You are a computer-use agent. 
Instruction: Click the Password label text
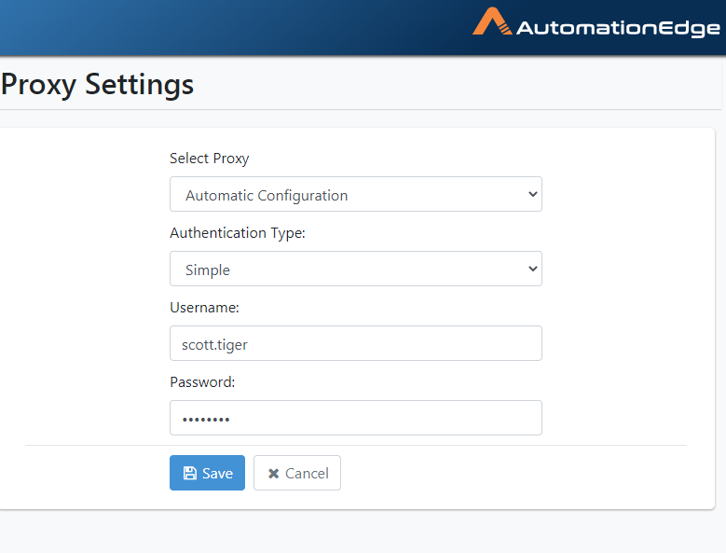click(x=202, y=382)
